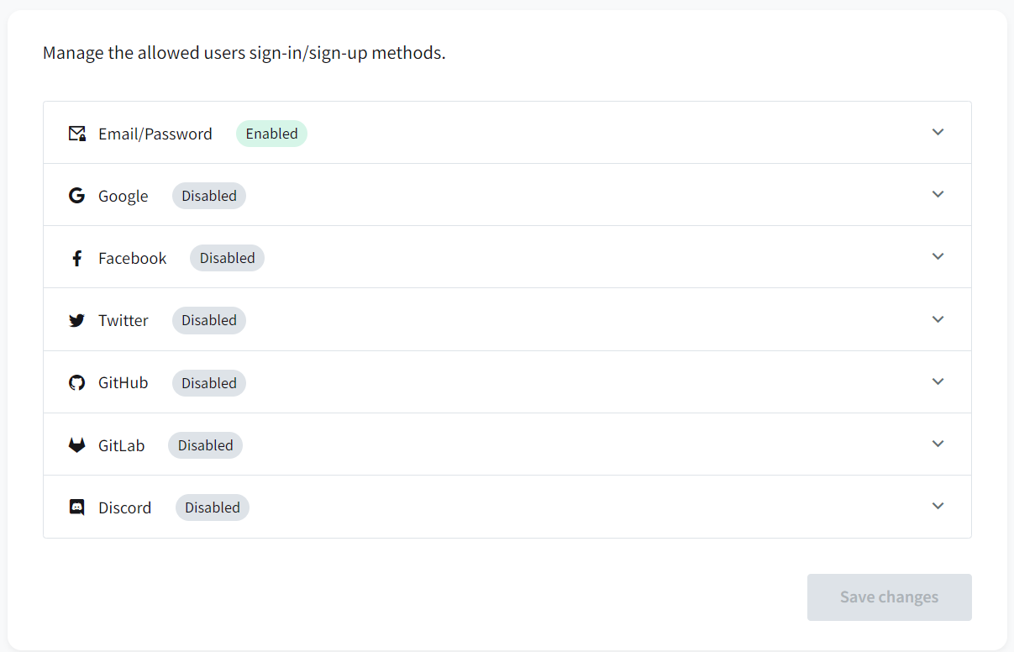Expand the GitHub provider chevron
1014x652 pixels.
pos(938,381)
